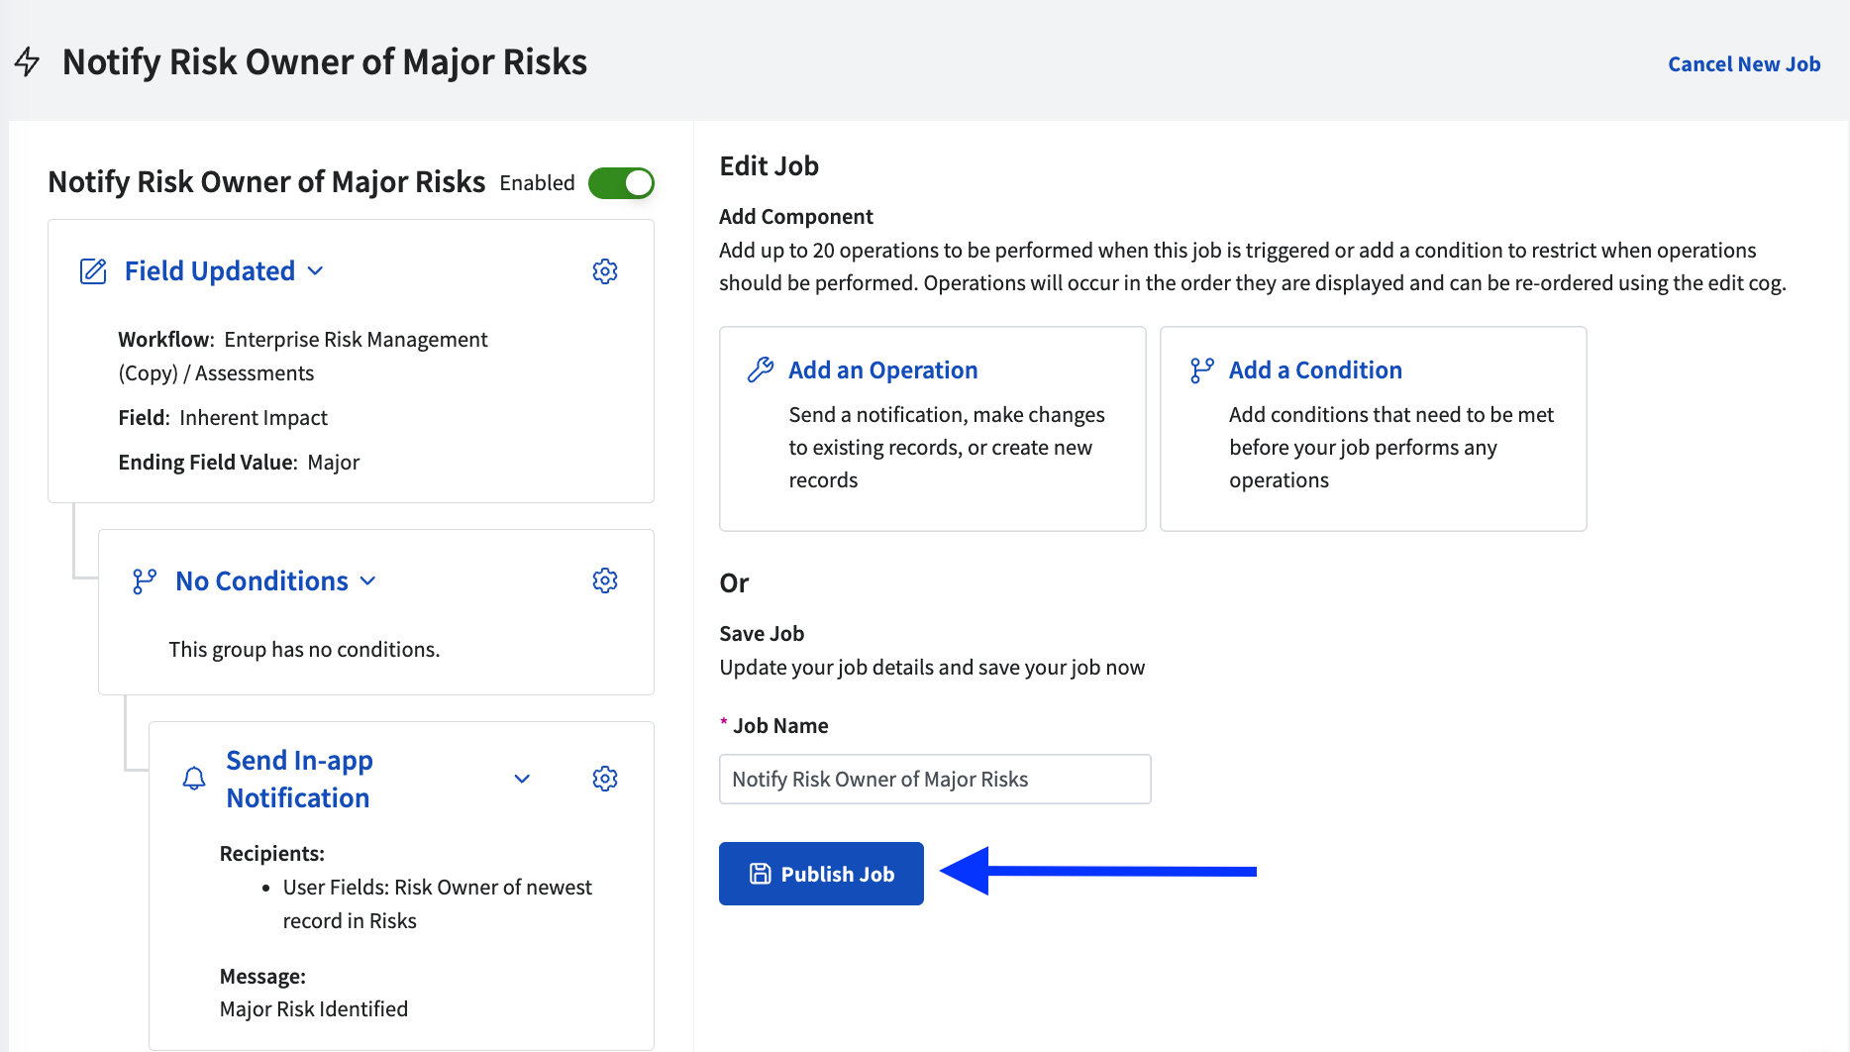Collapse the Send In-app Notification chevron

[522, 779]
